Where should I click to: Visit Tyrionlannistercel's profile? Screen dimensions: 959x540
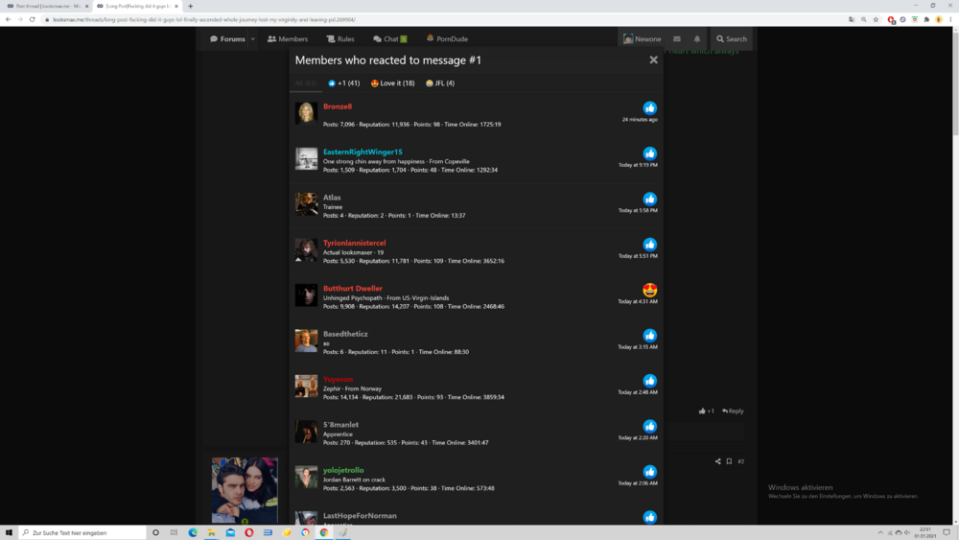pos(355,243)
